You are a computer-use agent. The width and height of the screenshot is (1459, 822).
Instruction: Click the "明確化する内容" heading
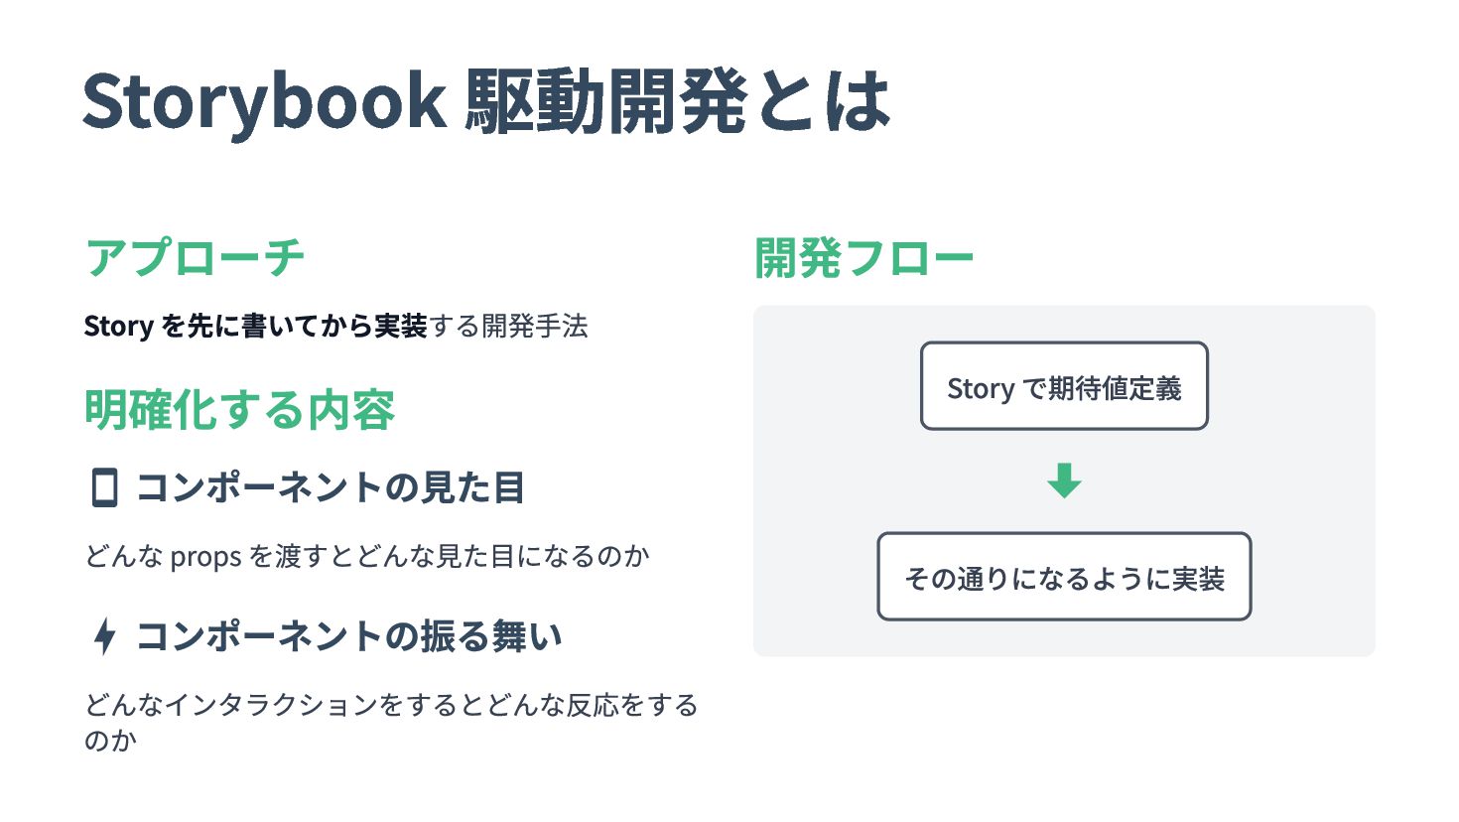point(239,410)
